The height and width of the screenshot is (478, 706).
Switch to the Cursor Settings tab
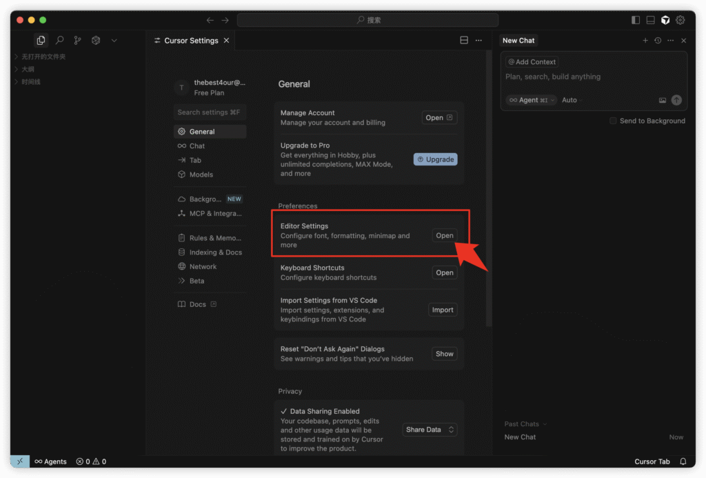[190, 41]
